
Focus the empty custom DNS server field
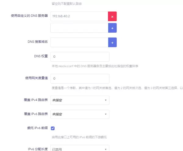coord(79,28)
